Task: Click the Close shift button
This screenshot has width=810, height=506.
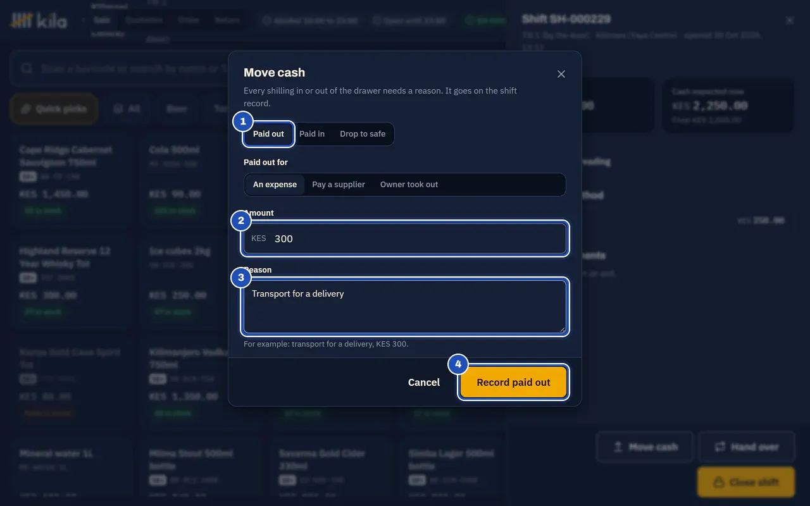Action: click(x=746, y=482)
